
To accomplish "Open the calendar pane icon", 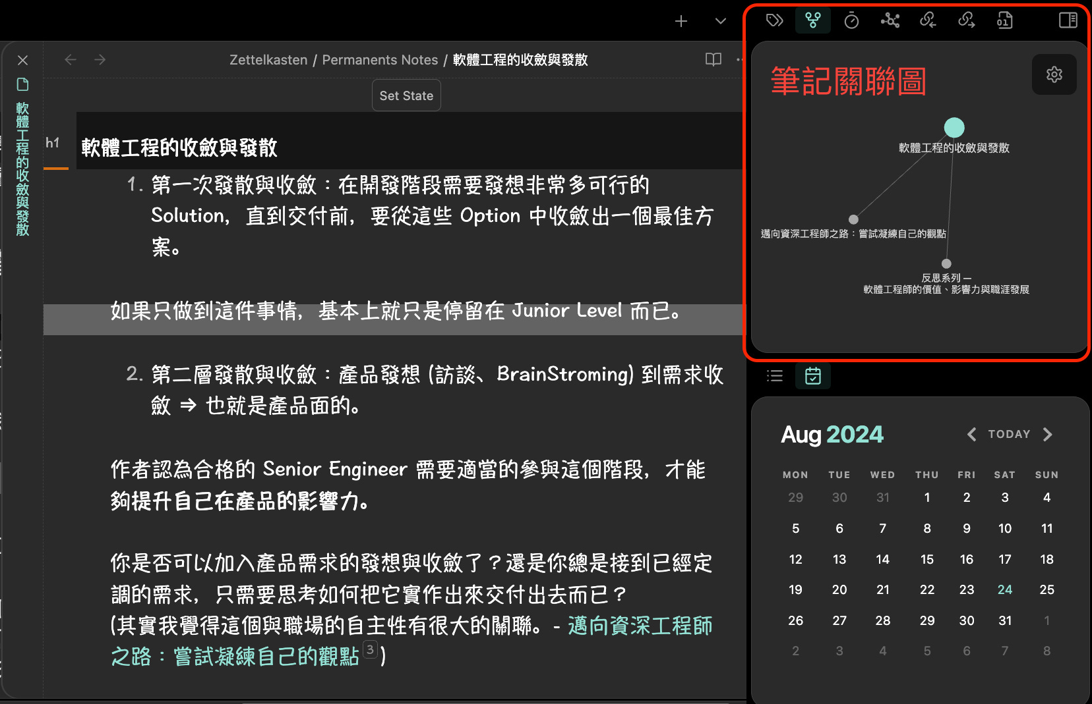I will click(813, 376).
